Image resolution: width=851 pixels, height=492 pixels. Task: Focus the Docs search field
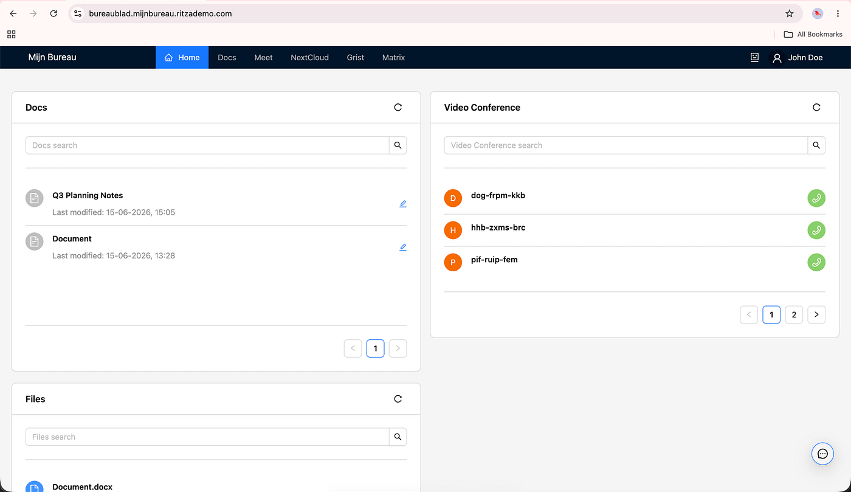(207, 145)
